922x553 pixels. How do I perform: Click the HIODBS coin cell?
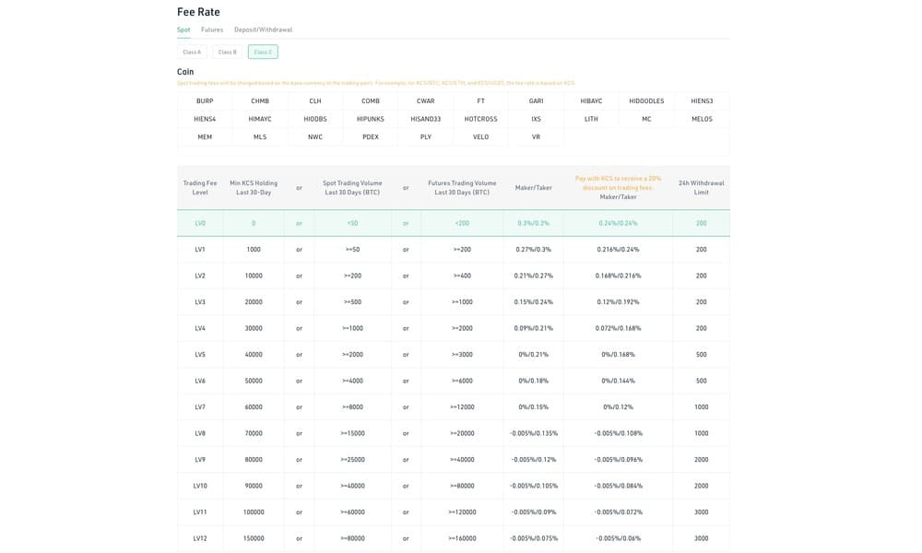click(x=315, y=119)
